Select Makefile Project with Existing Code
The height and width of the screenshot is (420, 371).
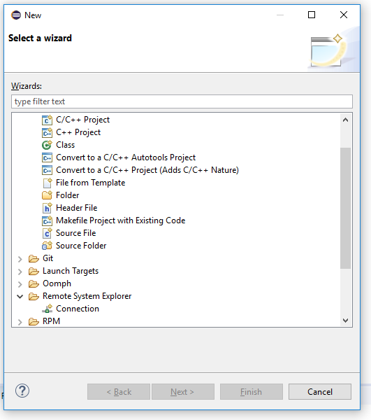[x=121, y=220]
